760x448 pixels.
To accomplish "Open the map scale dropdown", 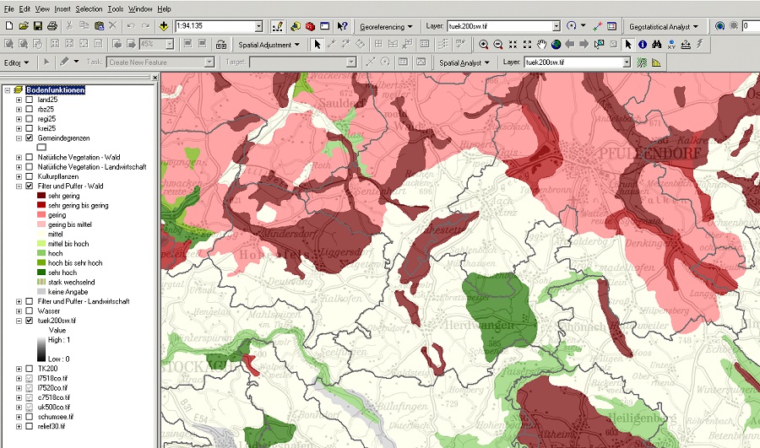I will (x=258, y=26).
